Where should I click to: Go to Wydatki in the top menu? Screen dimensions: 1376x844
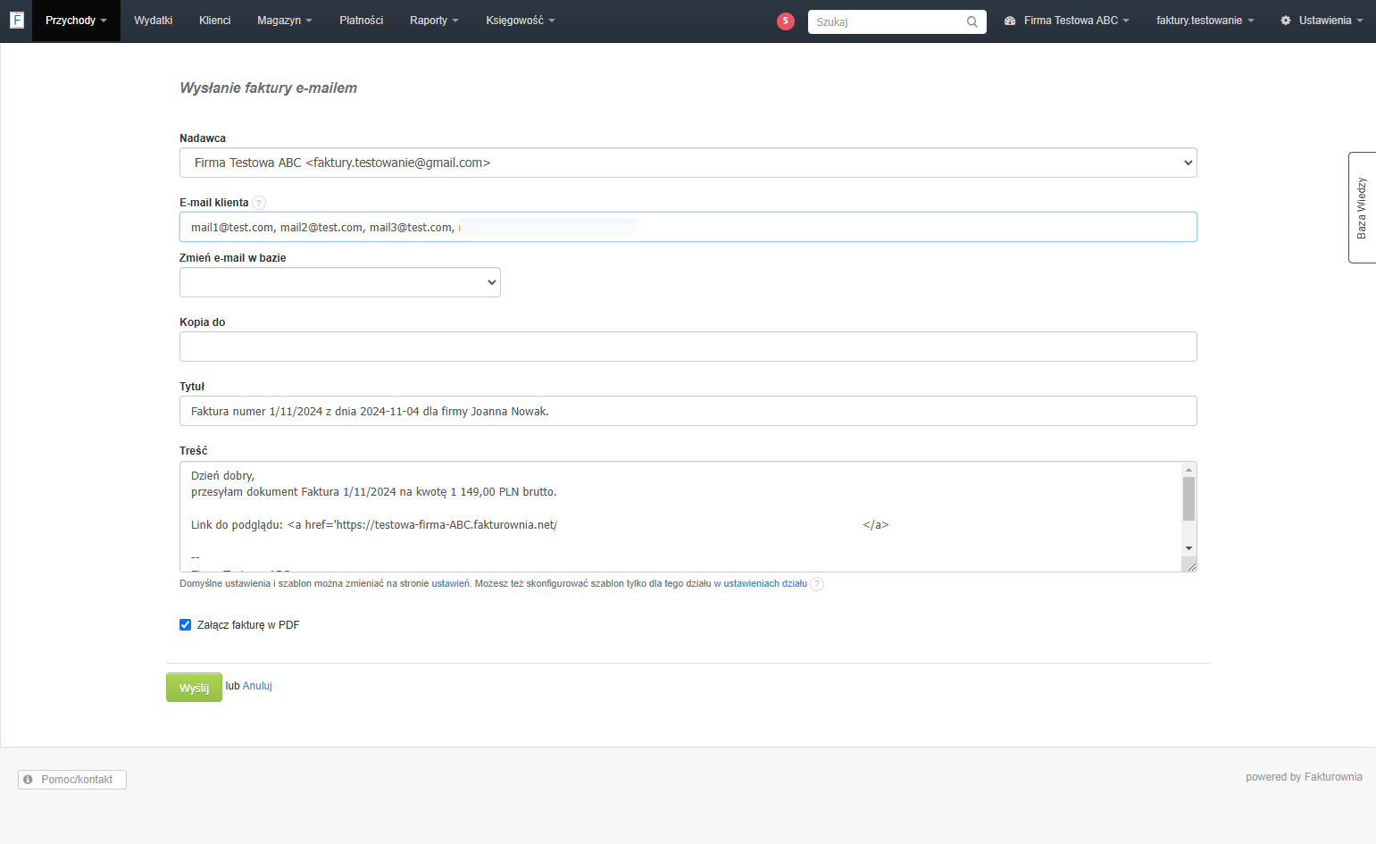pos(153,21)
